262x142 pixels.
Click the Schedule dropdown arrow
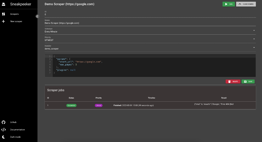pyautogui.click(x=254, y=30)
